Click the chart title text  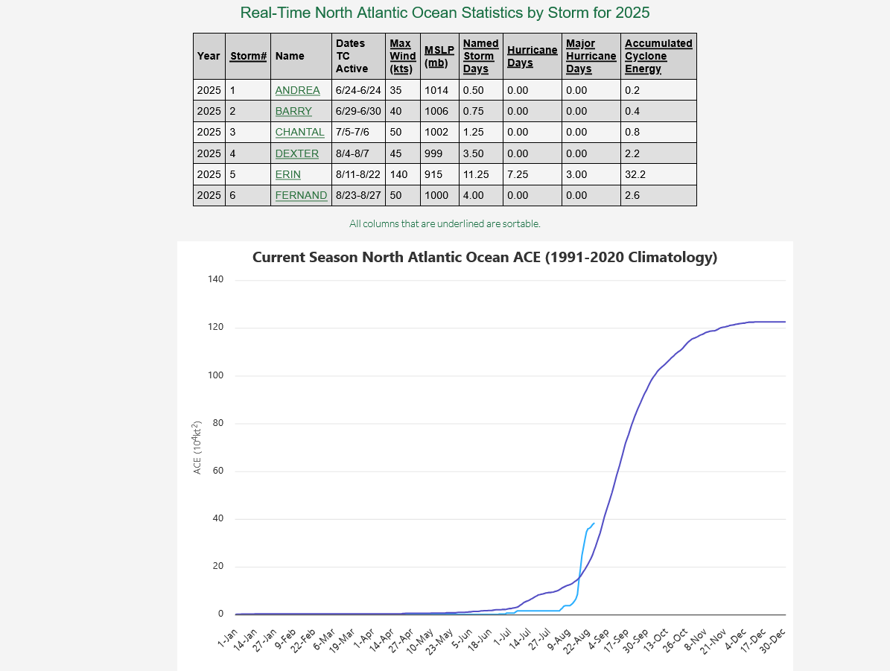(x=485, y=258)
